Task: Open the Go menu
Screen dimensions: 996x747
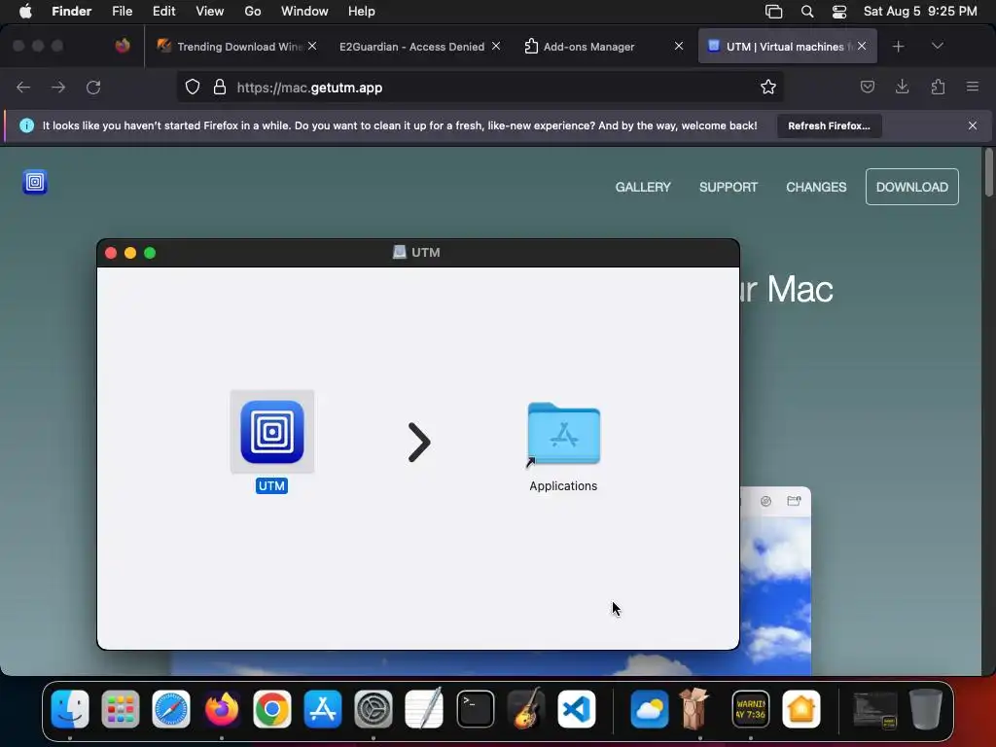Action: pos(253,12)
